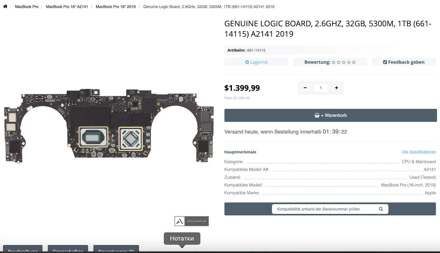Click the serial search magnifier icon
The width and height of the screenshot is (440, 253).
point(381,209)
